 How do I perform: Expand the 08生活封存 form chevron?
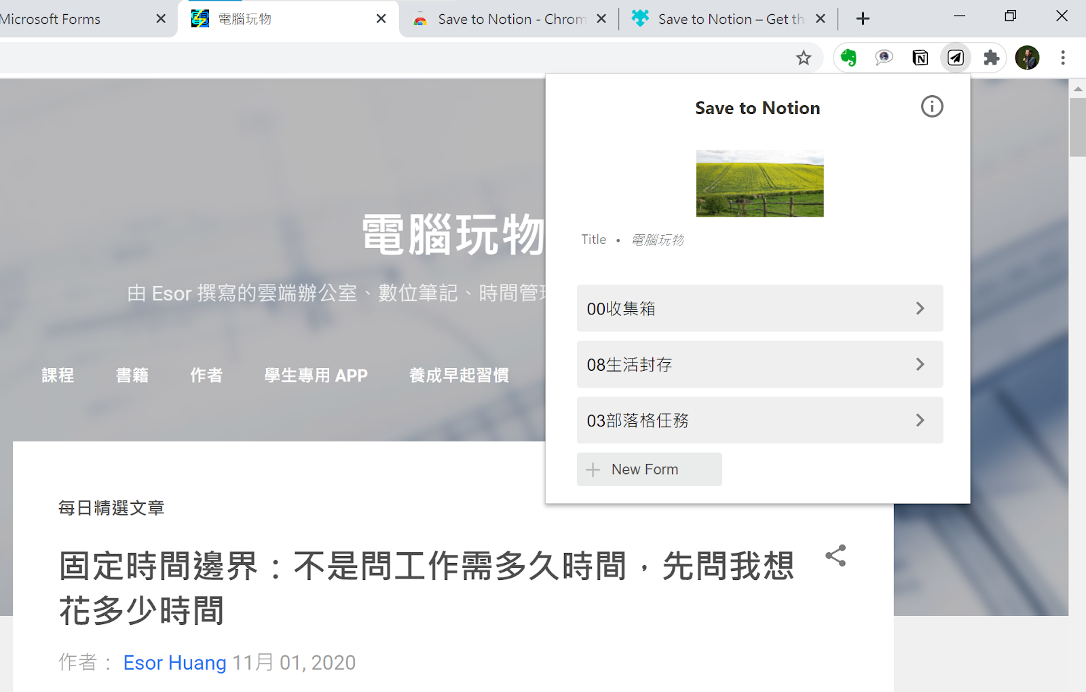point(920,365)
